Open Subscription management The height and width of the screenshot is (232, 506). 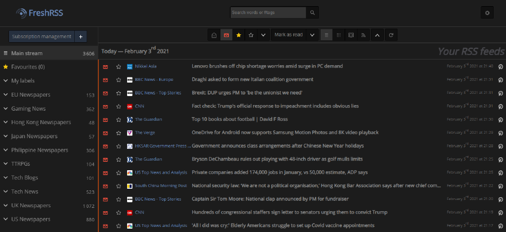pyautogui.click(x=42, y=37)
